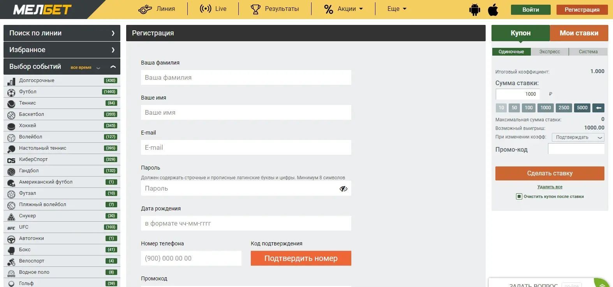
Task: Click the Промо-код field in coupon
Action: 576,149
